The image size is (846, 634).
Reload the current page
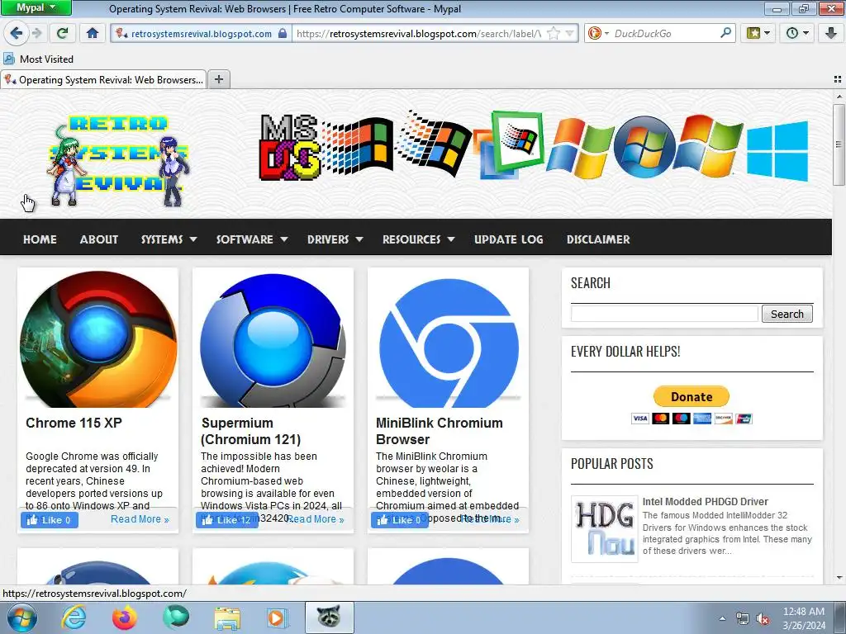point(62,33)
